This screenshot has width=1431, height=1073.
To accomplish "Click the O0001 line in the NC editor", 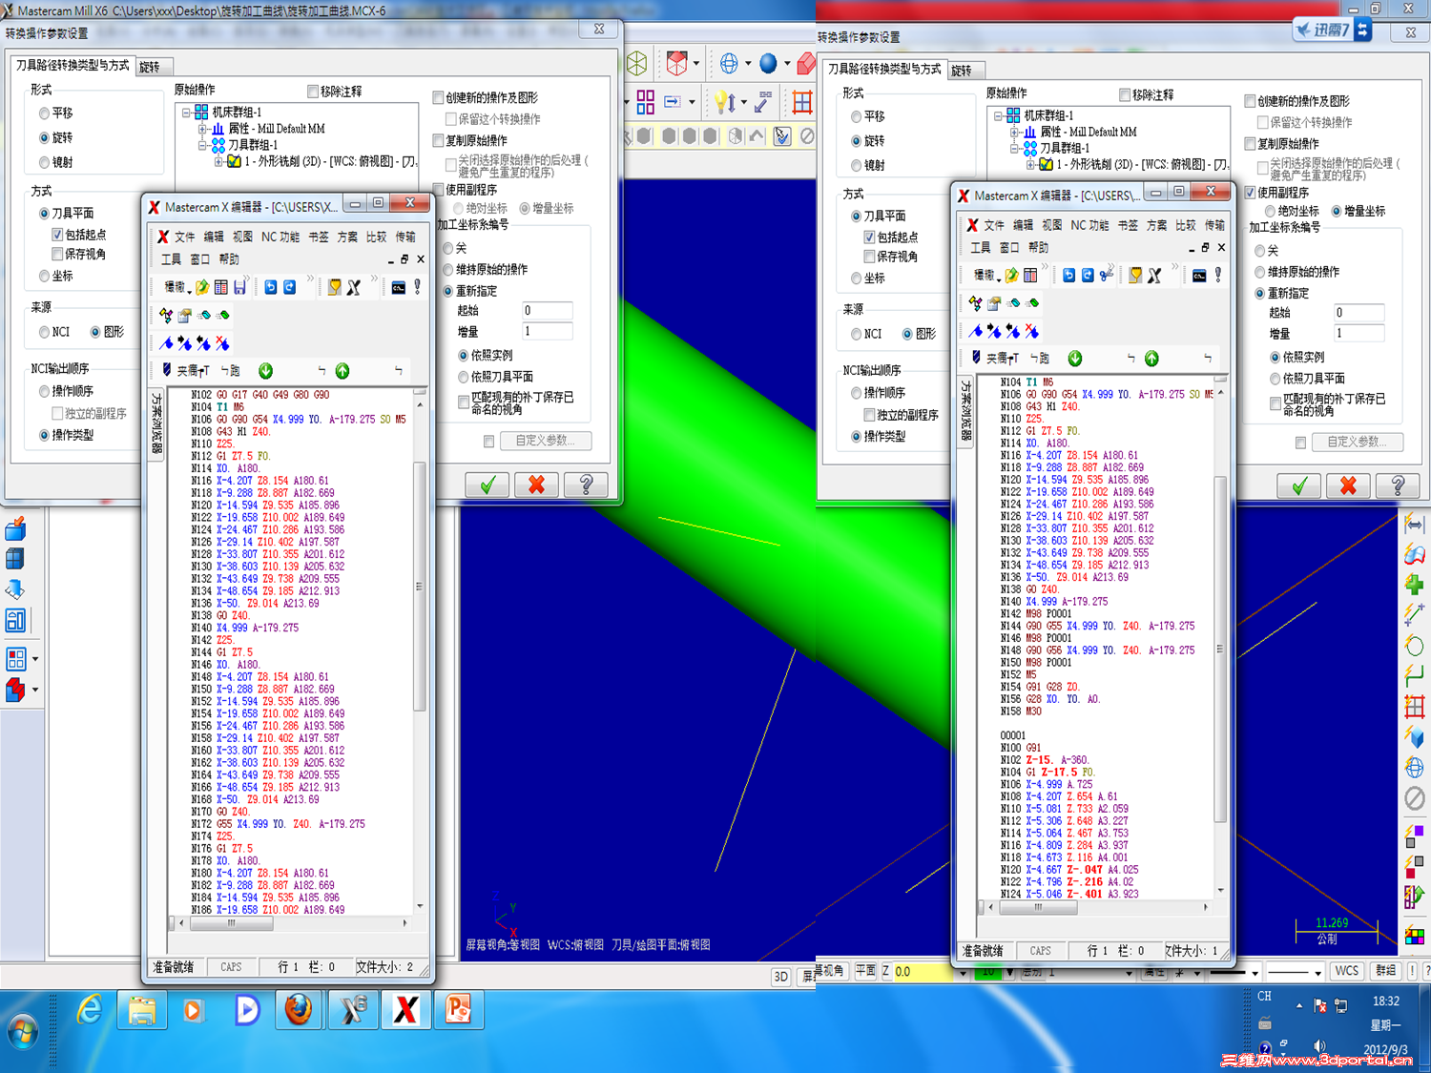I will (x=1013, y=735).
